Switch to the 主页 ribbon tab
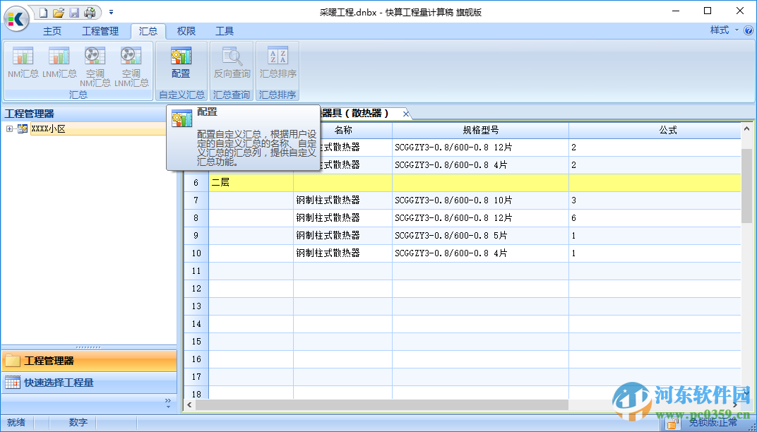Screen dimensions: 757x432 [x=52, y=30]
